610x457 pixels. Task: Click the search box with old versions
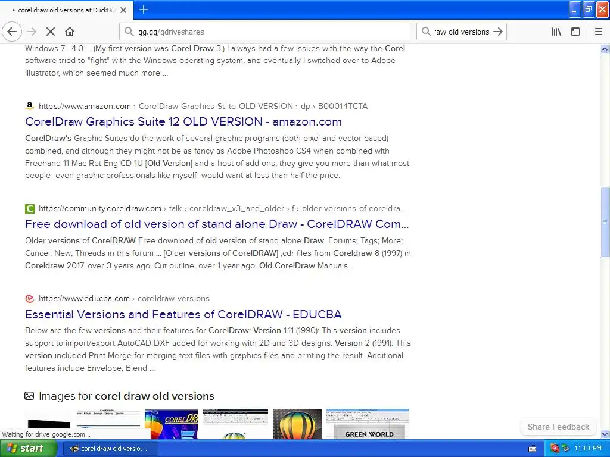coord(462,32)
